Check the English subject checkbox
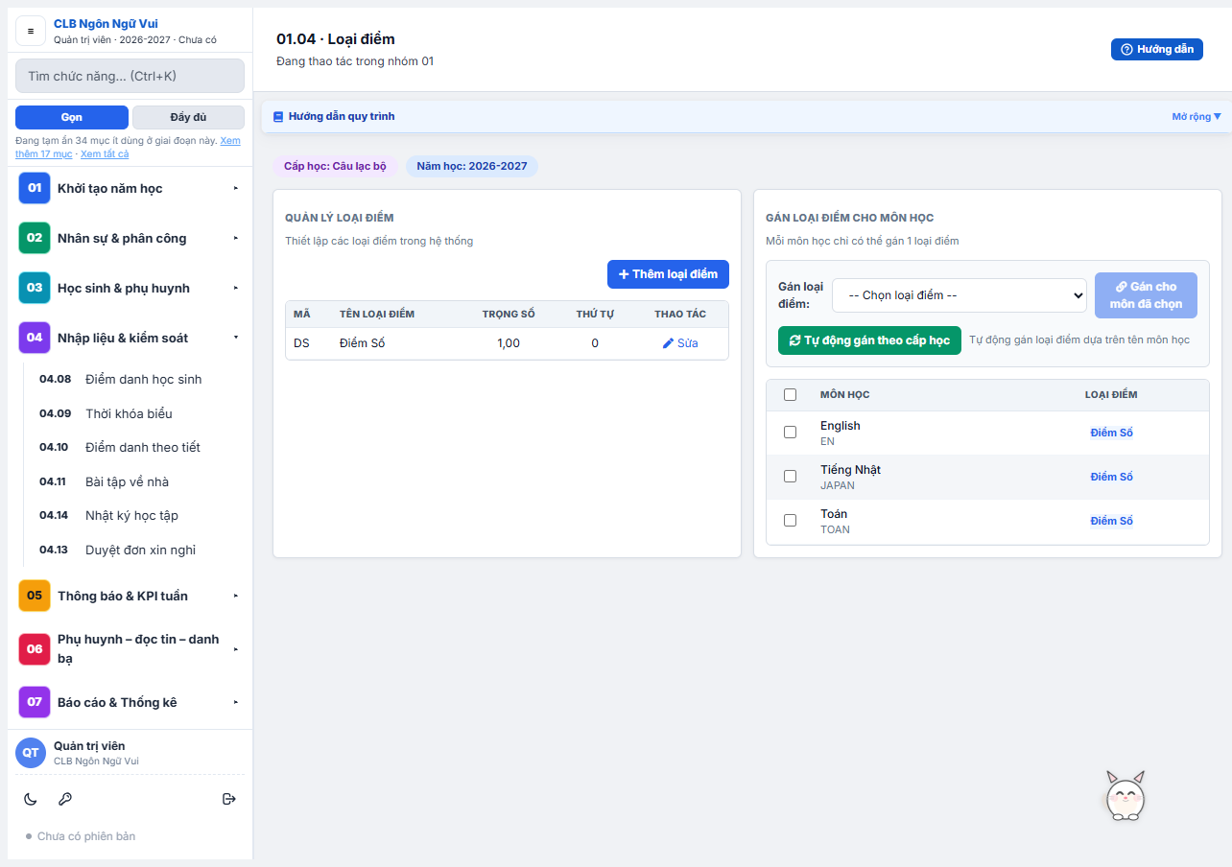 click(790, 433)
